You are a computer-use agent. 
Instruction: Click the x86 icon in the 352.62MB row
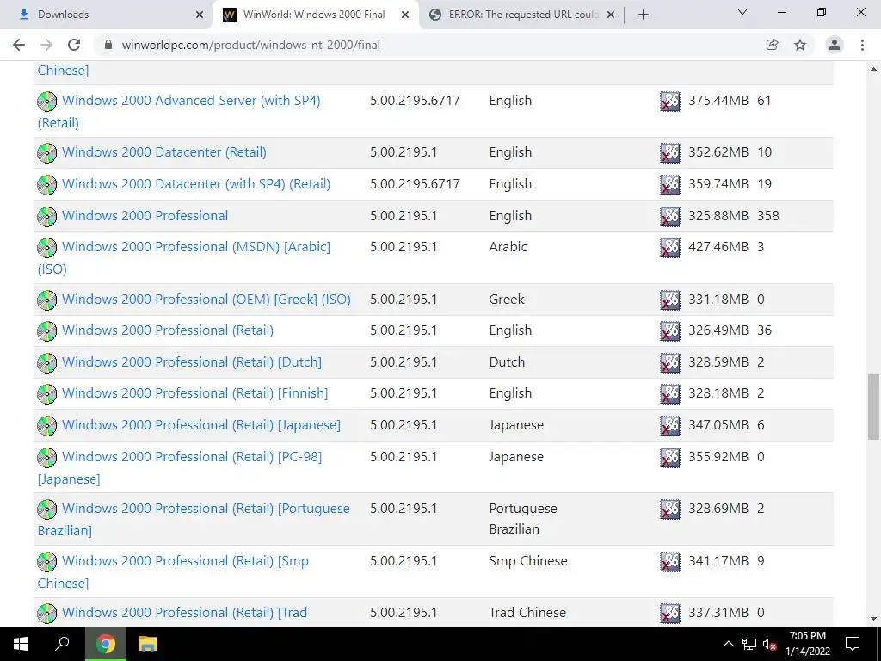pyautogui.click(x=669, y=153)
